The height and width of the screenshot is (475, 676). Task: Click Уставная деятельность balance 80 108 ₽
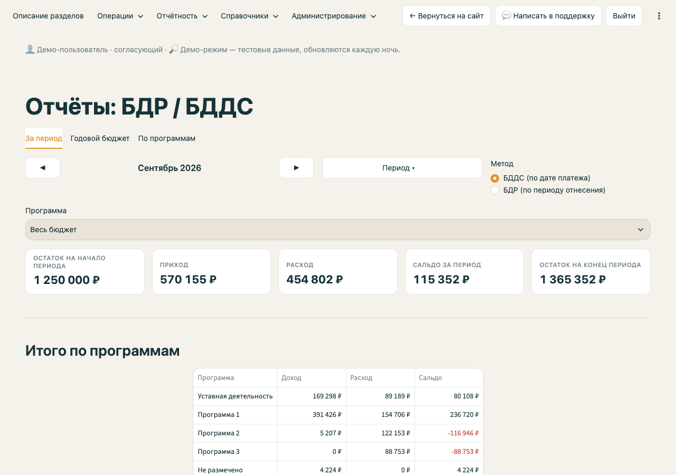[466, 396]
